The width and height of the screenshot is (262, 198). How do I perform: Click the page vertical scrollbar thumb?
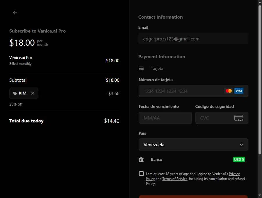[260, 80]
